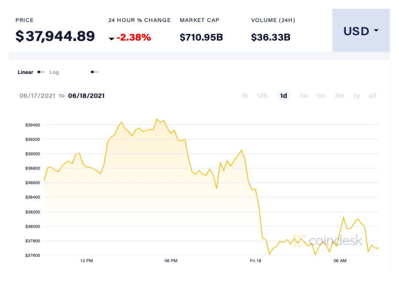Click the down arrow beside -2.38% change
Viewport: 399px width, 296px height.
[x=112, y=39]
